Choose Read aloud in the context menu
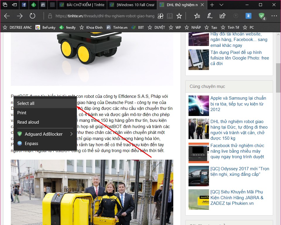Screen dimensions: 281x225 (45, 122)
